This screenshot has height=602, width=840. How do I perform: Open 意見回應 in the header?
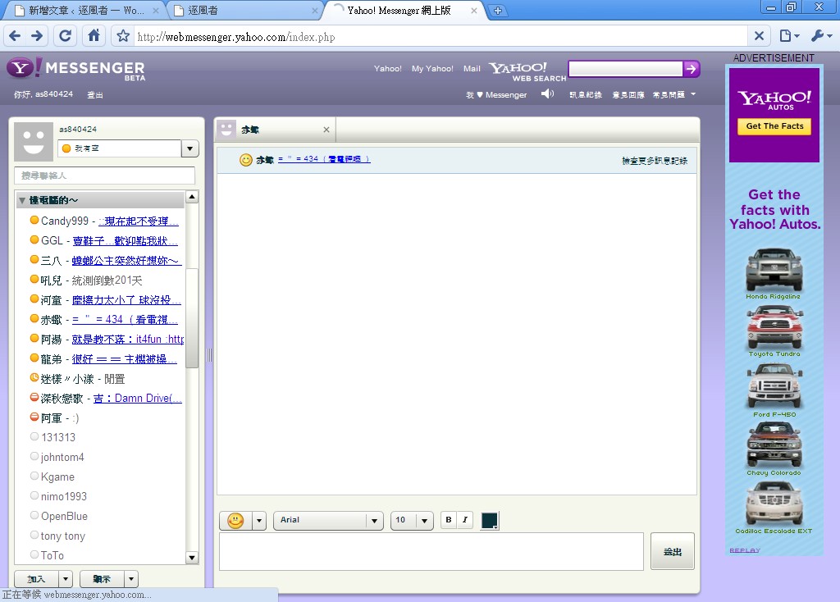pos(628,95)
